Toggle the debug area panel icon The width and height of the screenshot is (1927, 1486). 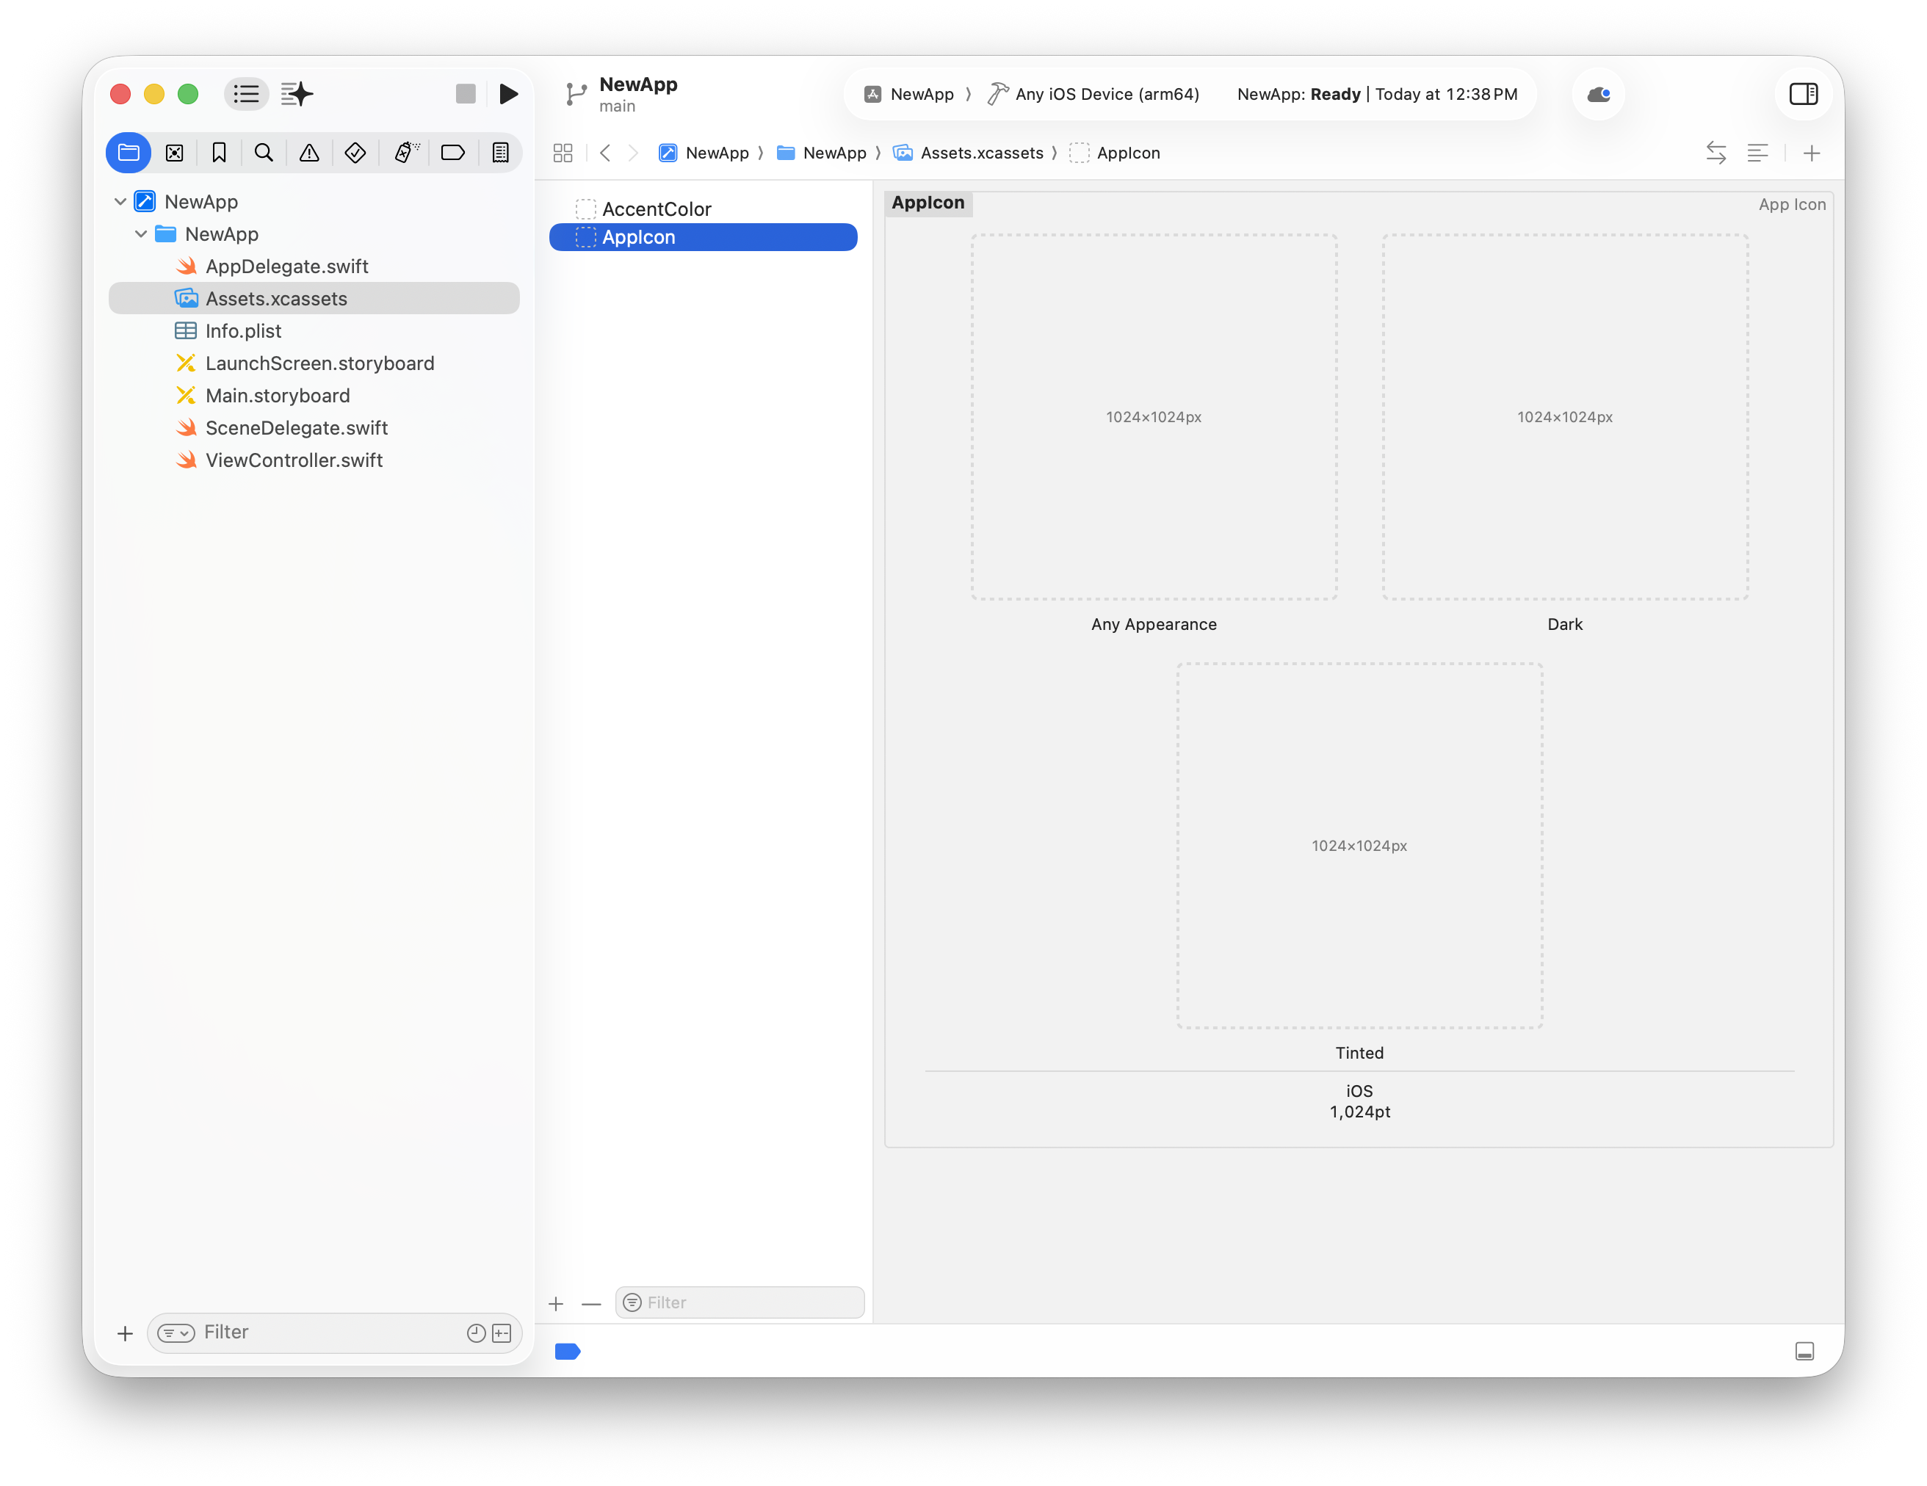coord(1804,1351)
